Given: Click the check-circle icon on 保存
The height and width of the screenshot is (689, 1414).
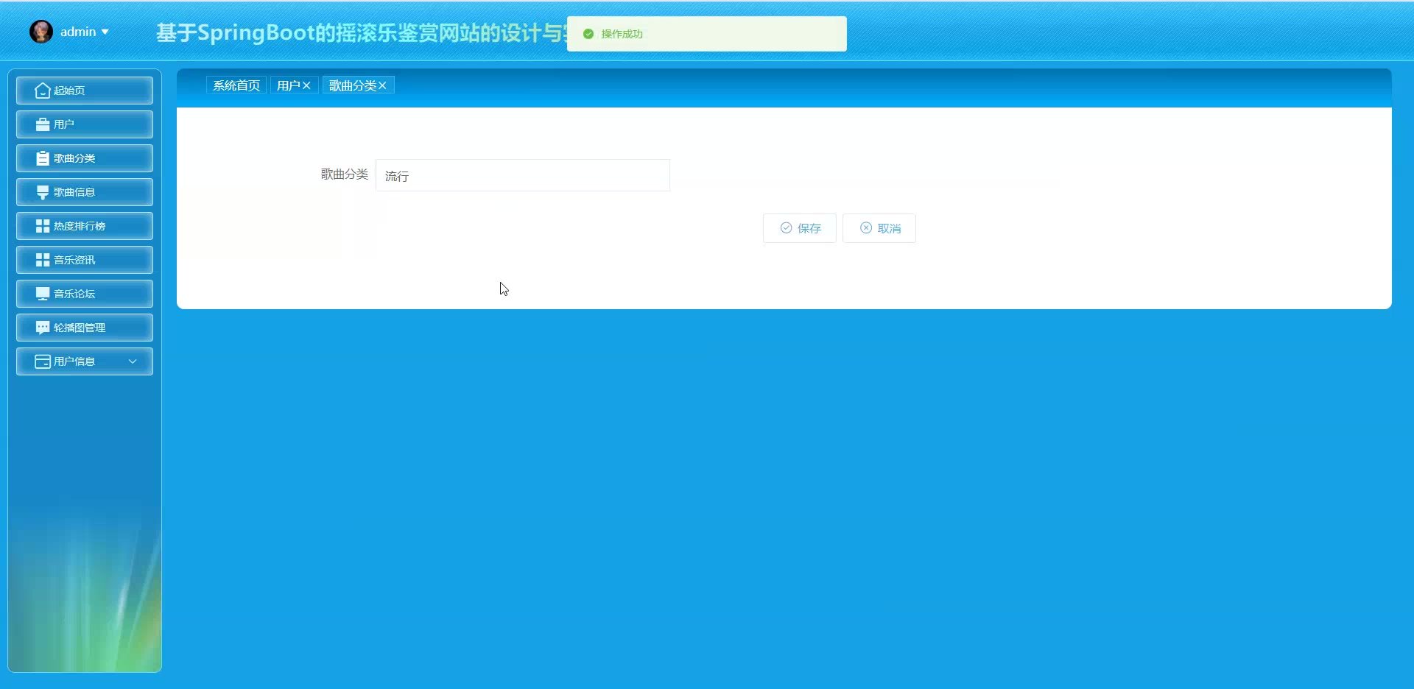Looking at the screenshot, I should (x=786, y=228).
